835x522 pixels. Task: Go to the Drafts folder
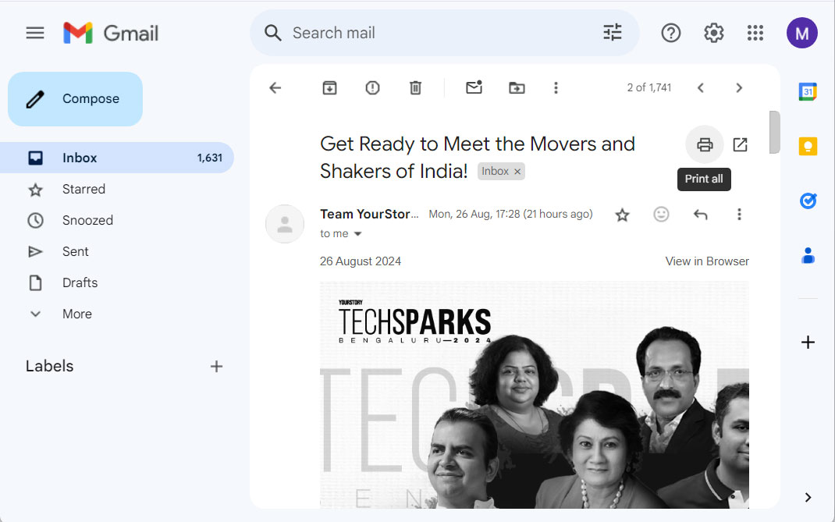click(x=80, y=282)
